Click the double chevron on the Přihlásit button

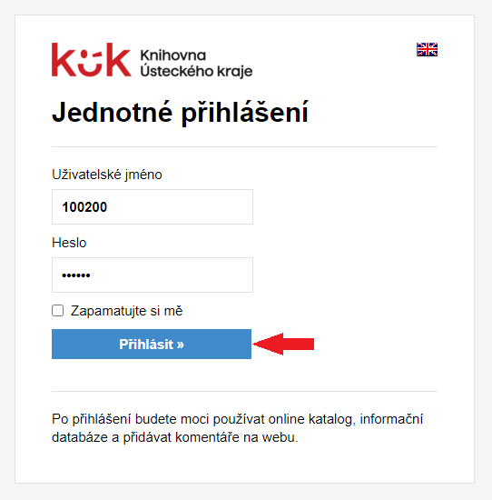tap(181, 345)
